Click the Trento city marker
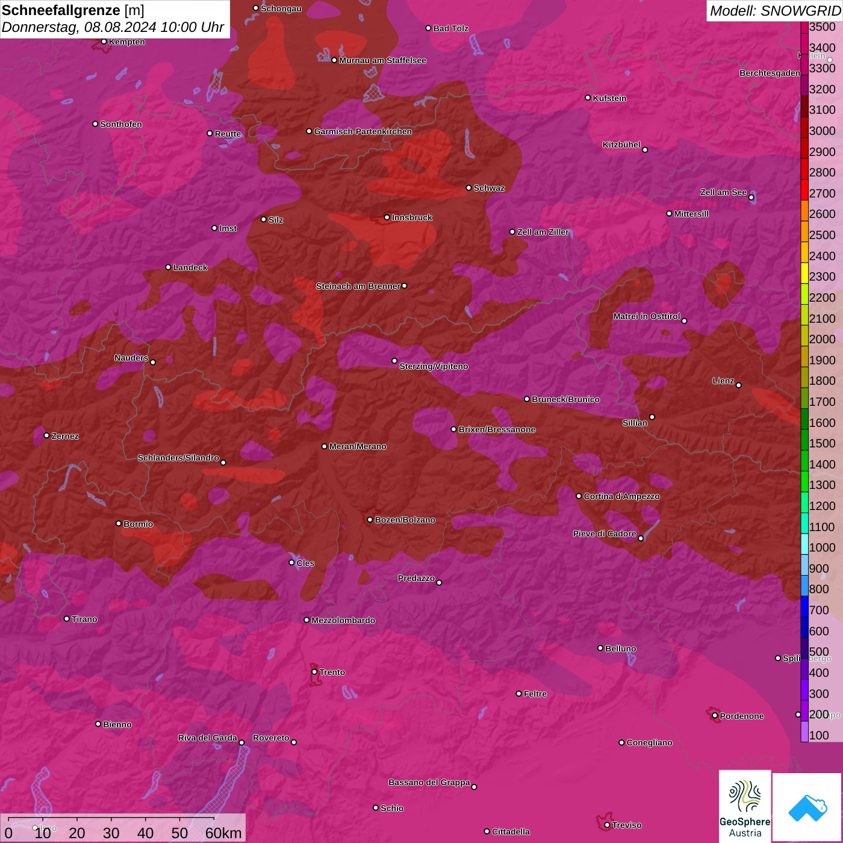The width and height of the screenshot is (843, 843). (314, 672)
